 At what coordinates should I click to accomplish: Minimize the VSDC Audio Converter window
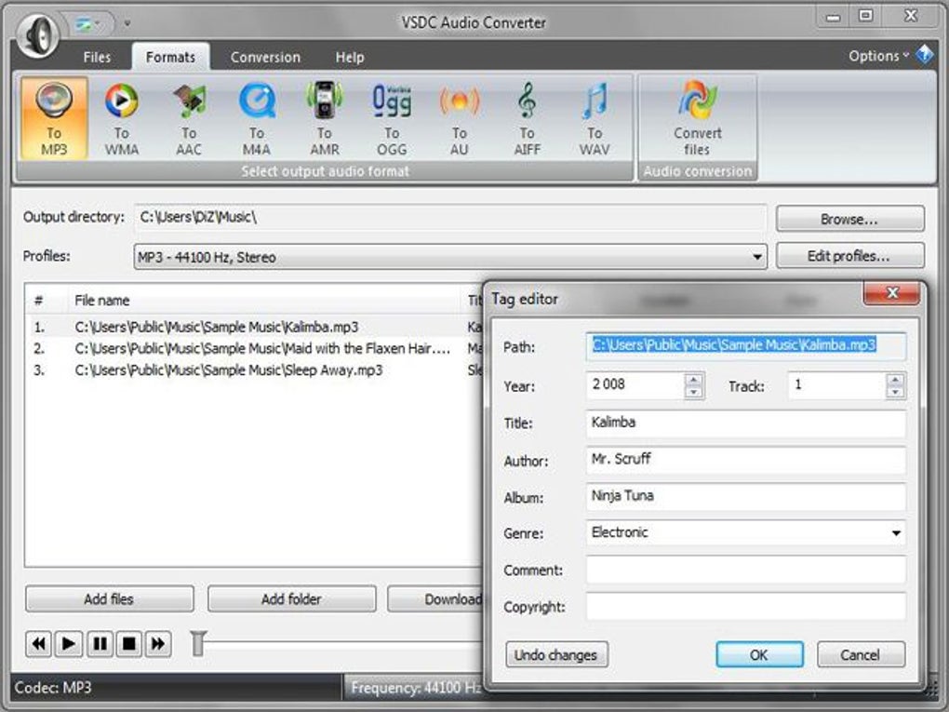pos(834,17)
